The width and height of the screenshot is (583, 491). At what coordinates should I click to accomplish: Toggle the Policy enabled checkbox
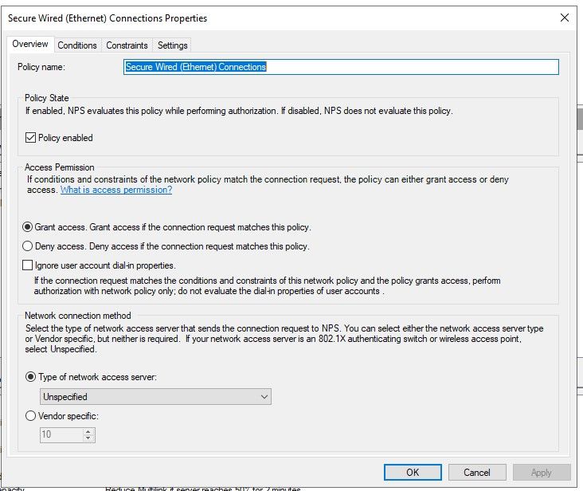(x=30, y=138)
